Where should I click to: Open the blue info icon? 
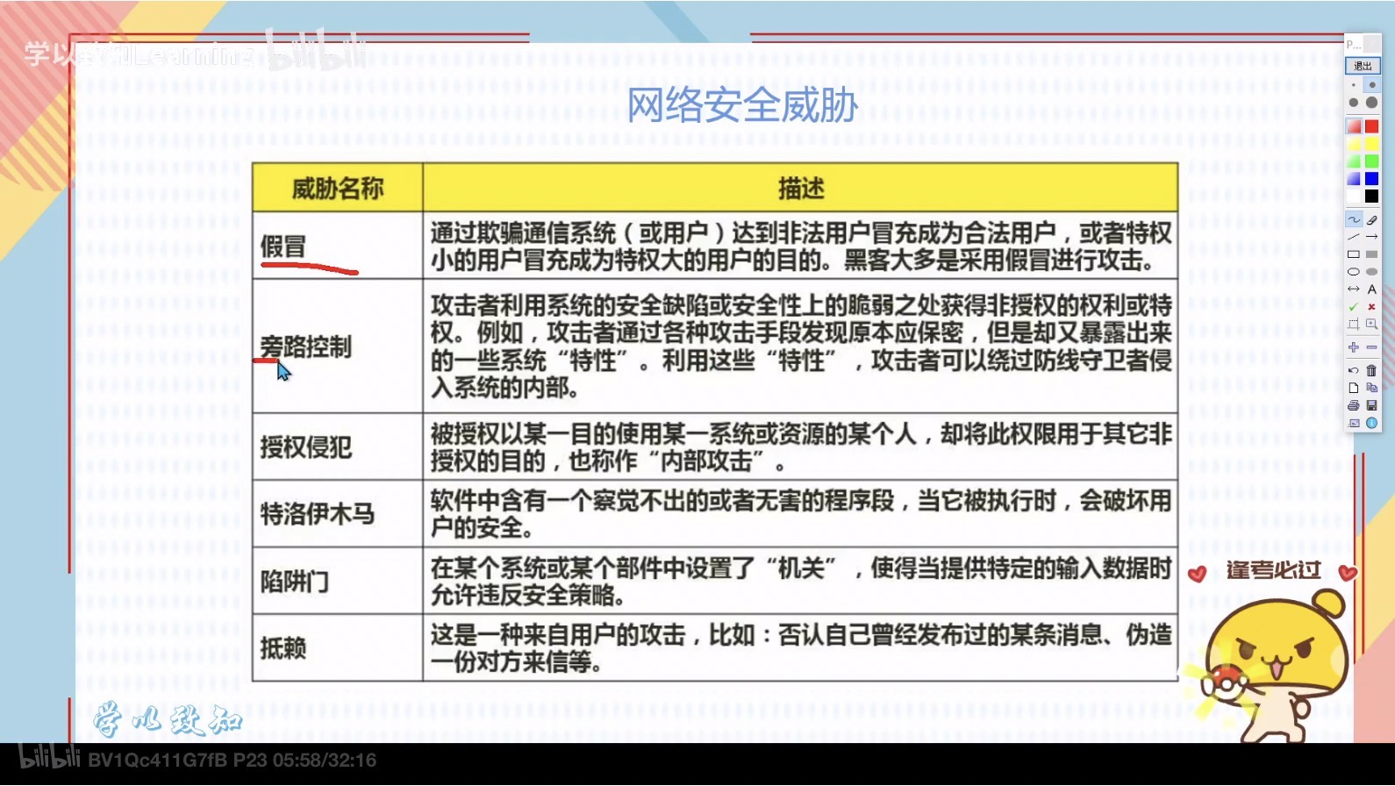pyautogui.click(x=1371, y=423)
